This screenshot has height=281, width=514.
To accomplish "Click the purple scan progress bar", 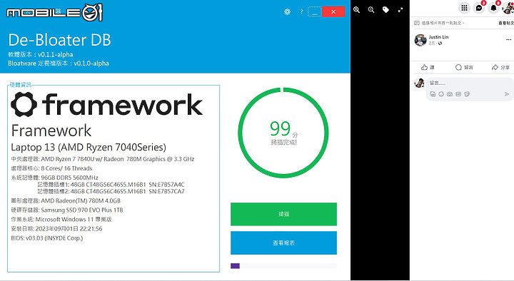I will [x=235, y=265].
